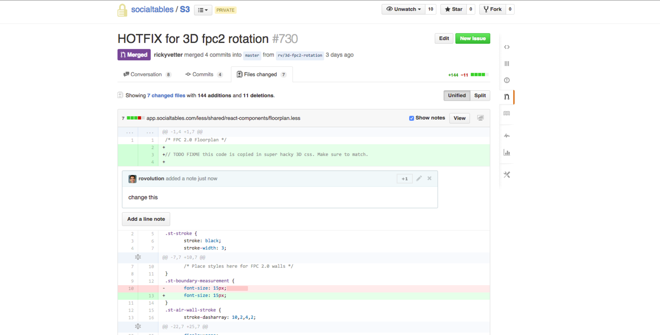Add +1 to the rovolution note

pos(405,179)
